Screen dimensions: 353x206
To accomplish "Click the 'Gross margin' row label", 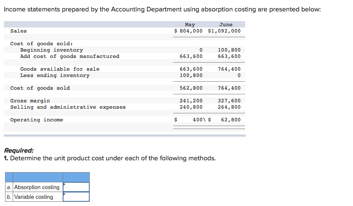I will click(30, 101).
